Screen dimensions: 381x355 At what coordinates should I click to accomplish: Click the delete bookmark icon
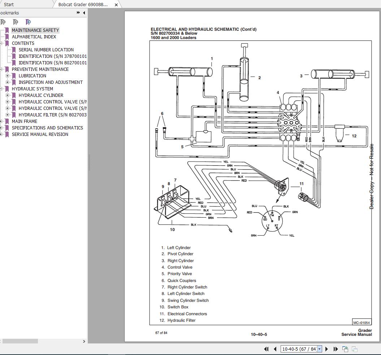coord(3,22)
